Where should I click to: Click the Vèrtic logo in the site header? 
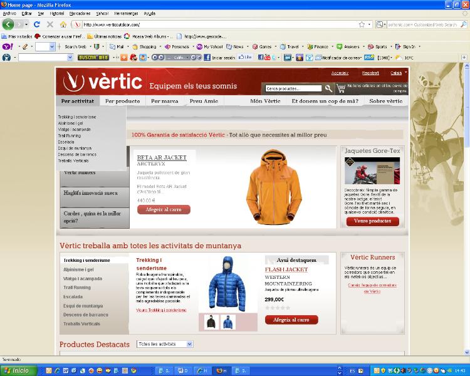[x=103, y=81]
